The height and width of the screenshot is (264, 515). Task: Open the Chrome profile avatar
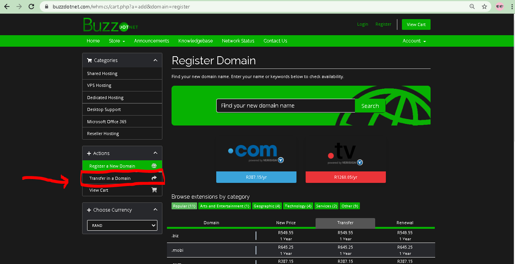499,7
